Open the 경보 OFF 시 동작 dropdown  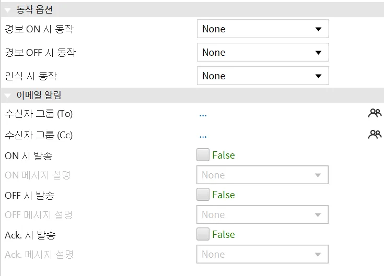pyautogui.click(x=263, y=52)
